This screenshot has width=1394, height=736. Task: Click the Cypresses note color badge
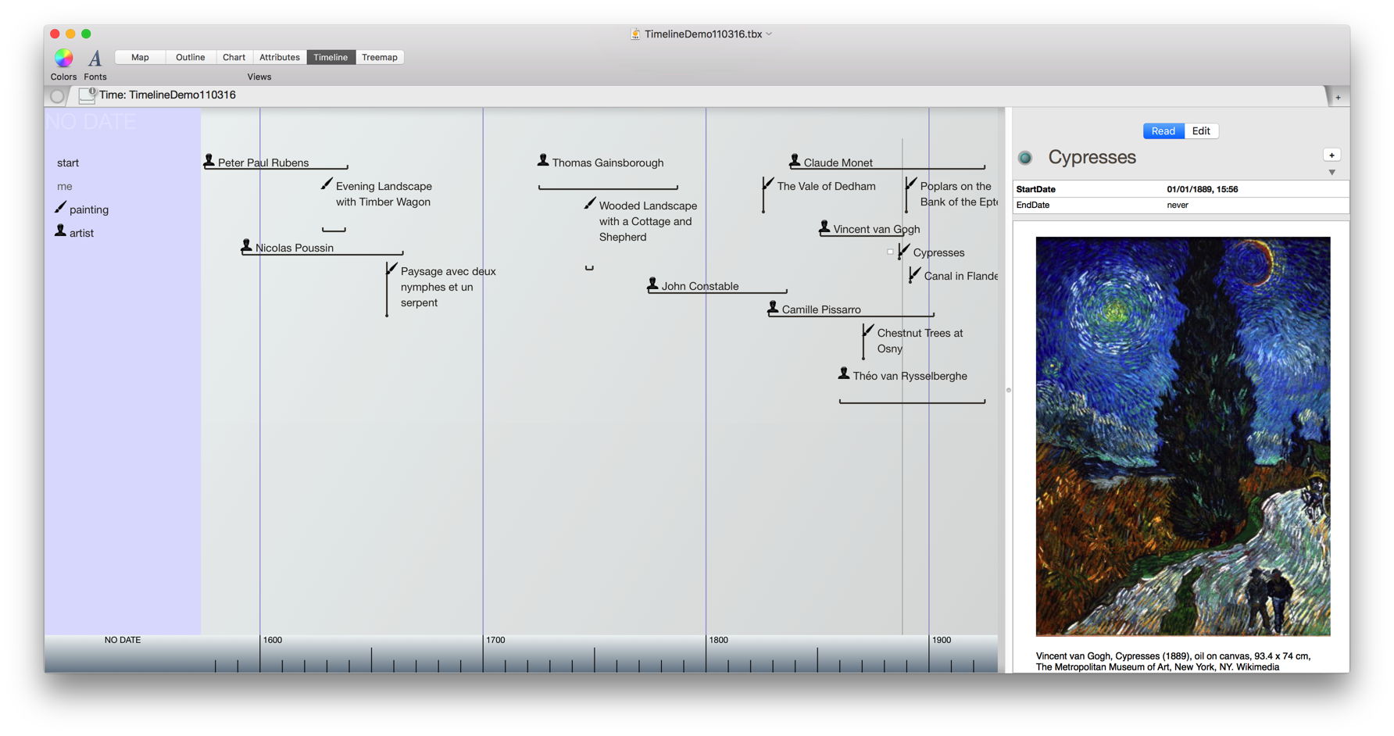1025,158
